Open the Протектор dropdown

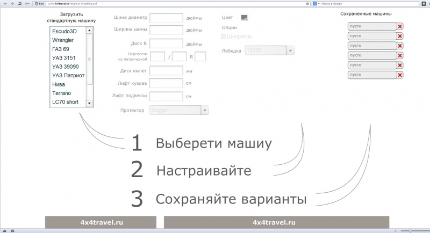coord(204,110)
